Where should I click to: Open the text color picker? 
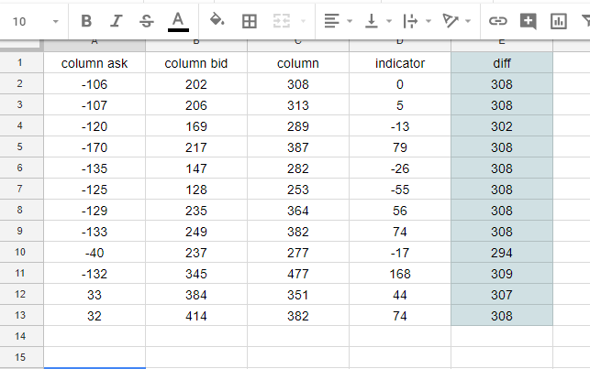(178, 20)
